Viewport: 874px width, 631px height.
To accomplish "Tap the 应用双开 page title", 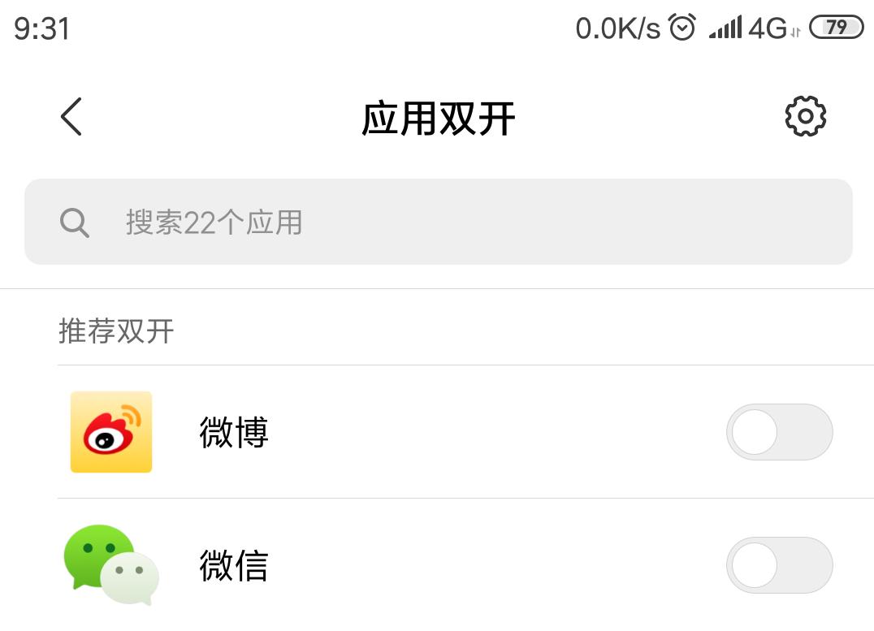I will click(x=439, y=119).
